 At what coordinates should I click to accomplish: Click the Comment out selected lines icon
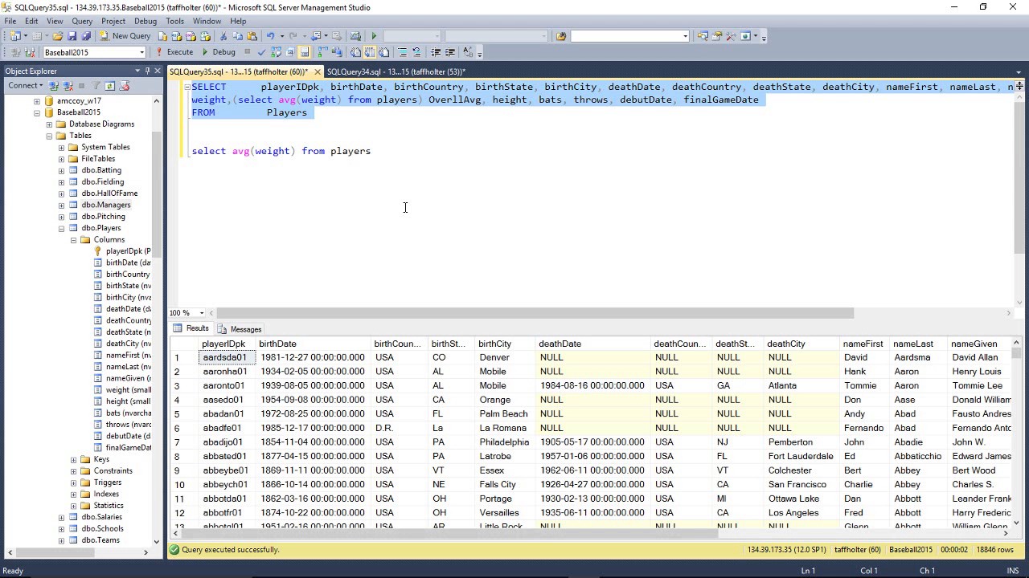tap(402, 52)
